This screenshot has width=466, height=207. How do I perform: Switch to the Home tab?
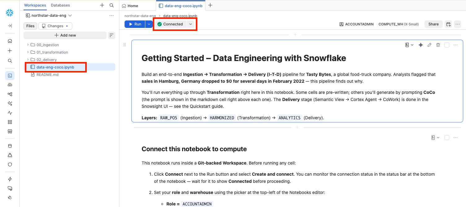(130, 6)
